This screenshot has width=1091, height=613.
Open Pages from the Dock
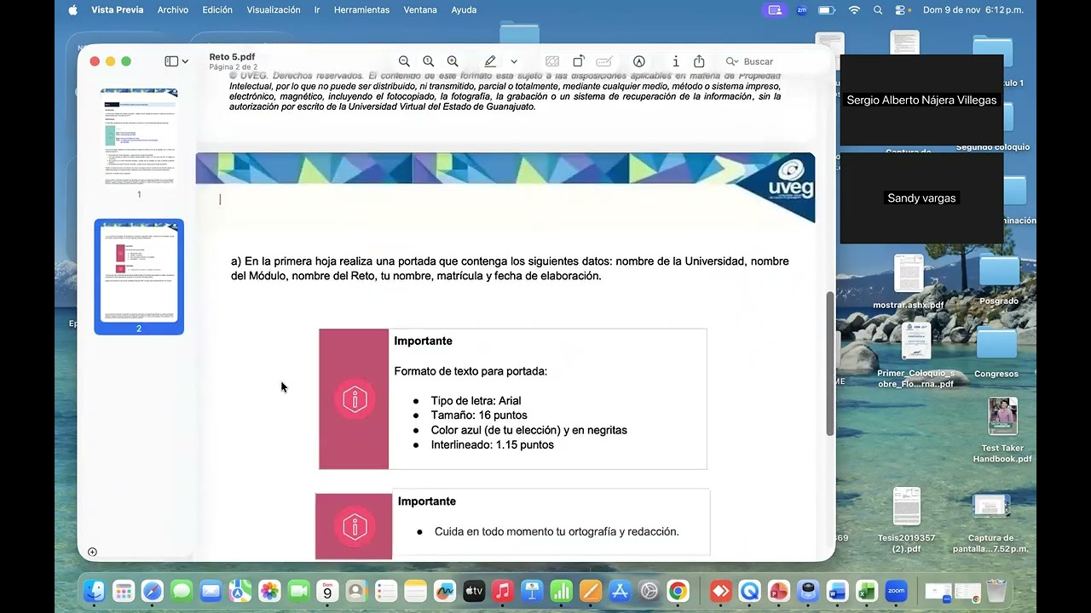tap(590, 591)
